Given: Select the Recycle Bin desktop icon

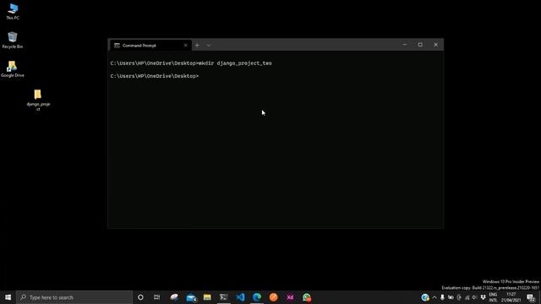Looking at the screenshot, I should tap(13, 40).
